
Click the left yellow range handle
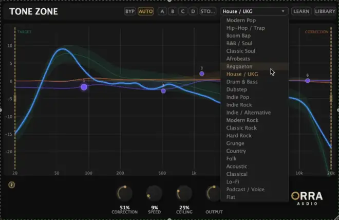[15, 98]
